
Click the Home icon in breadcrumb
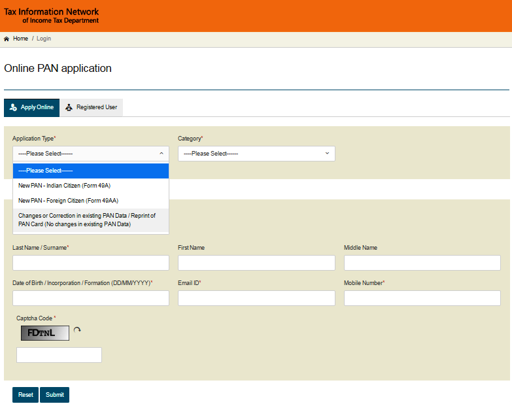[6, 39]
